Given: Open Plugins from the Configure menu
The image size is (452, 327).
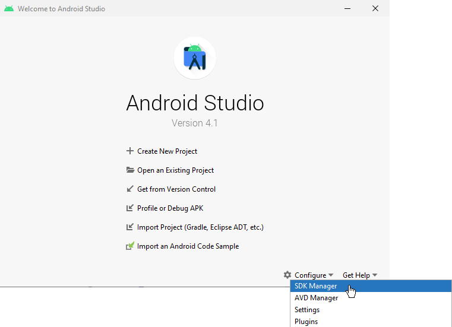Looking at the screenshot, I should [306, 322].
